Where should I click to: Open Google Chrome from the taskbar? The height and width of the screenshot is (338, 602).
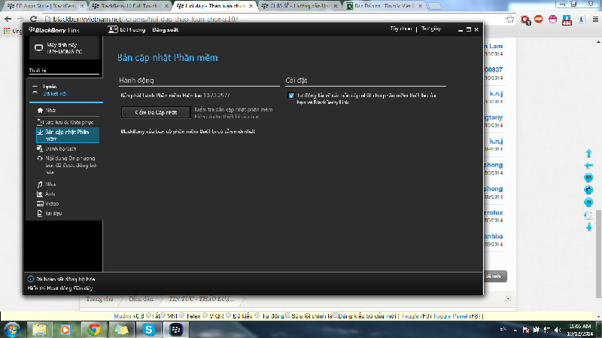(x=94, y=330)
